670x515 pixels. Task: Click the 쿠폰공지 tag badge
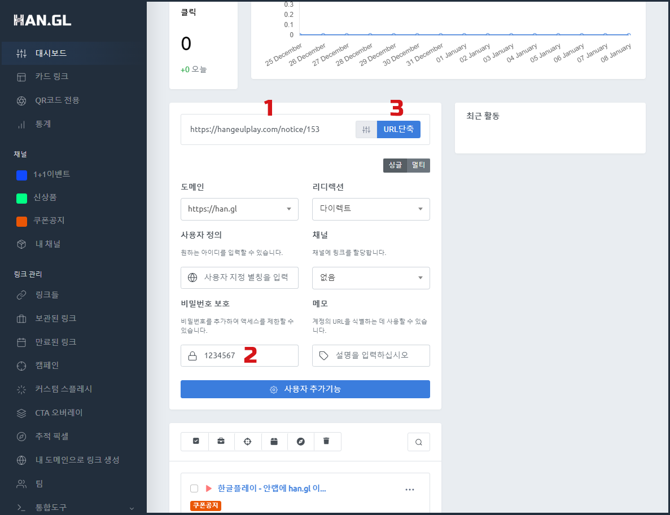point(205,505)
